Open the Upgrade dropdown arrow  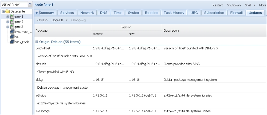66,20
